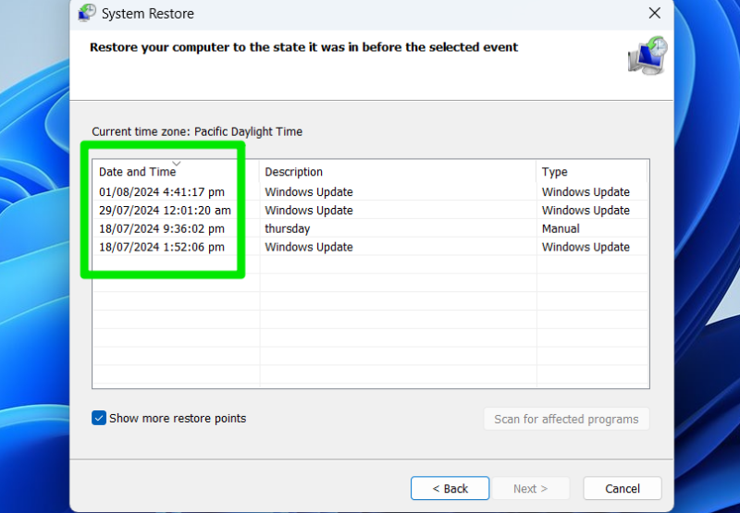Click Windows Update description in 29/07/2024 row
Screen dimensions: 740x513
[309, 211]
